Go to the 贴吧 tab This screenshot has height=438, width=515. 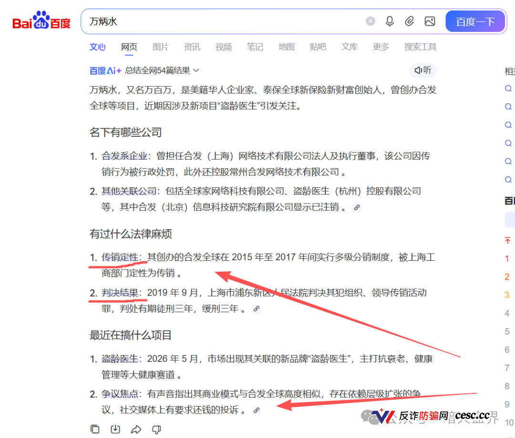point(318,47)
